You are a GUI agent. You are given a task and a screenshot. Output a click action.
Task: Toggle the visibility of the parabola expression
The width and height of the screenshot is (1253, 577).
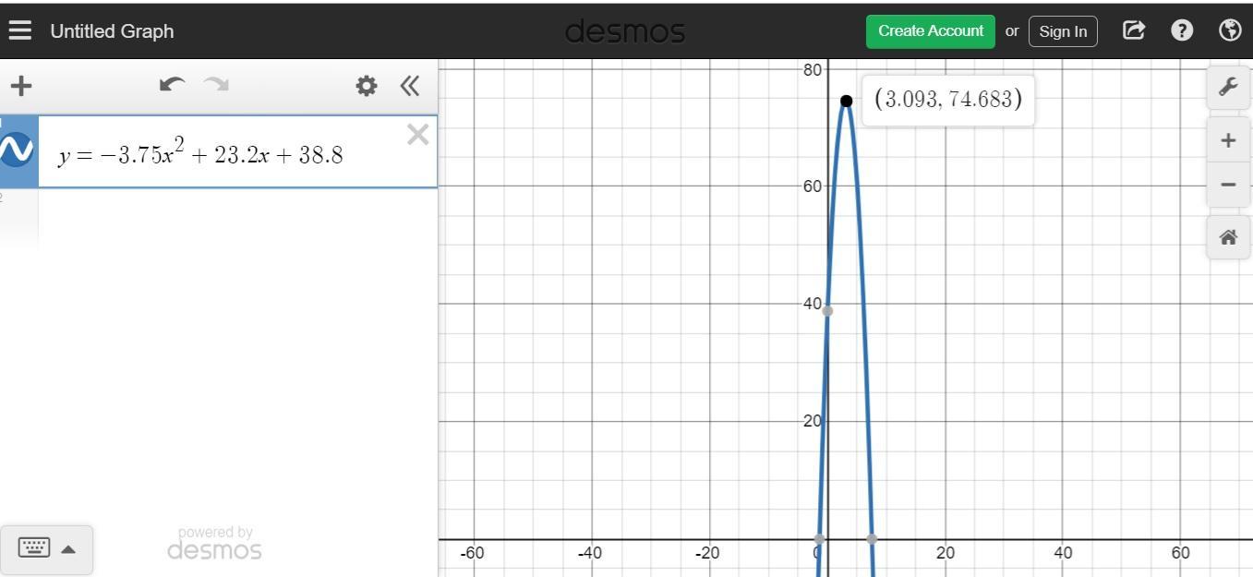tap(17, 149)
